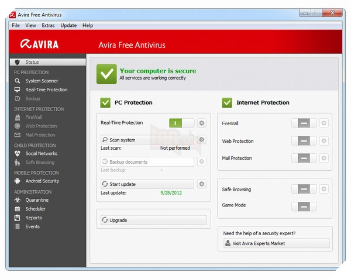Viewport: 351px width, 279px height.
Task: Click the Android Security icon
Action: pyautogui.click(x=18, y=181)
